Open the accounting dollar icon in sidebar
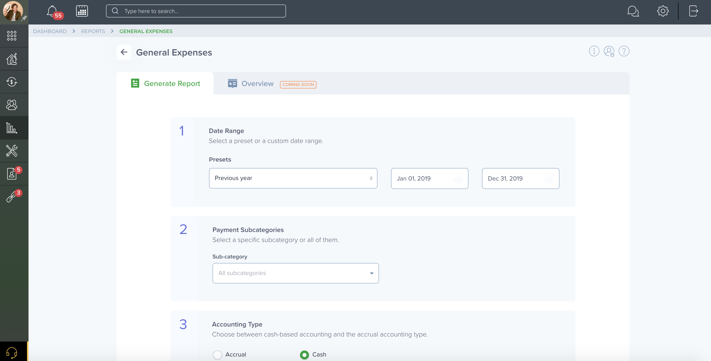This screenshot has height=361, width=711. coord(11,82)
